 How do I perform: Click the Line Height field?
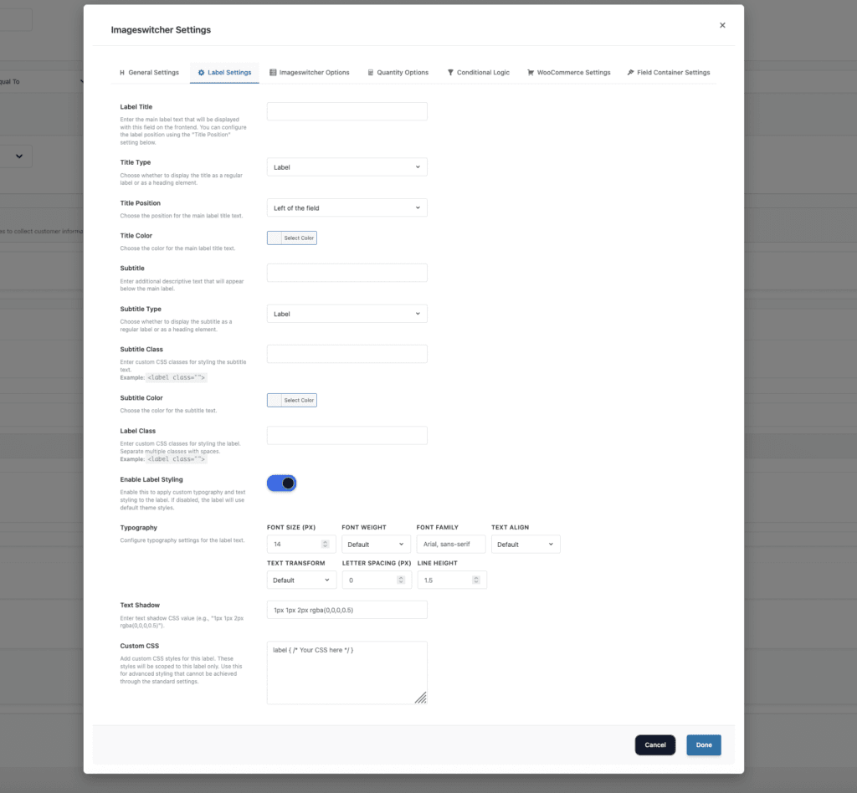click(x=452, y=580)
